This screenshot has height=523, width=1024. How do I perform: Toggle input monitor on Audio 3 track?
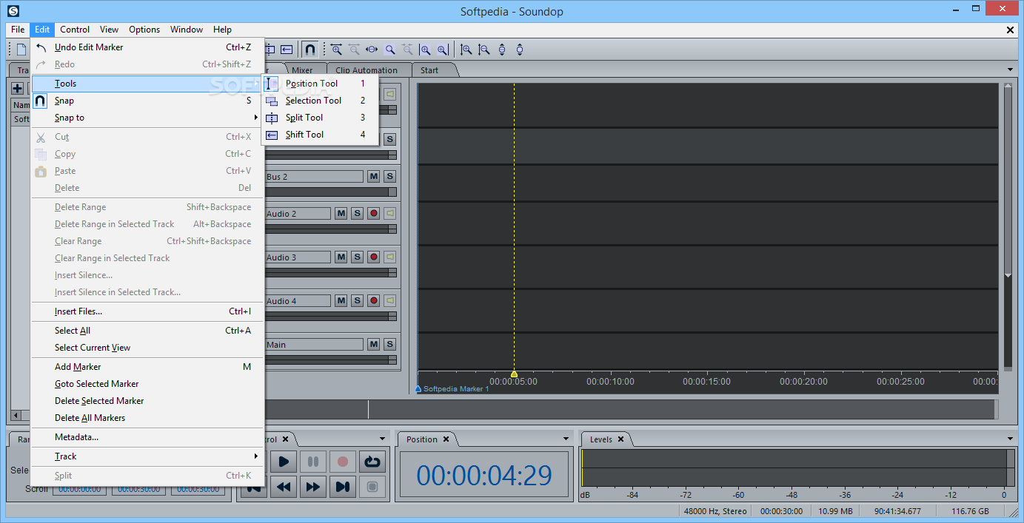pyautogui.click(x=389, y=257)
